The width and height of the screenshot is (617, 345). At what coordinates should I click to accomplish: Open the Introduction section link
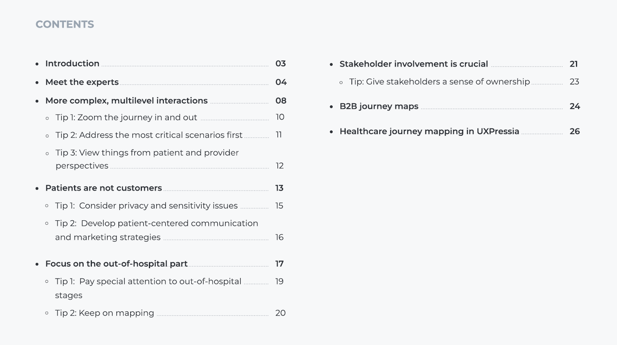(72, 64)
